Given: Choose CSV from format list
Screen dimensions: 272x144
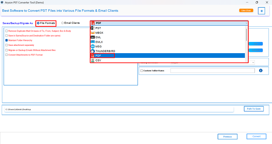Looking at the screenshot, I should [x=167, y=60].
